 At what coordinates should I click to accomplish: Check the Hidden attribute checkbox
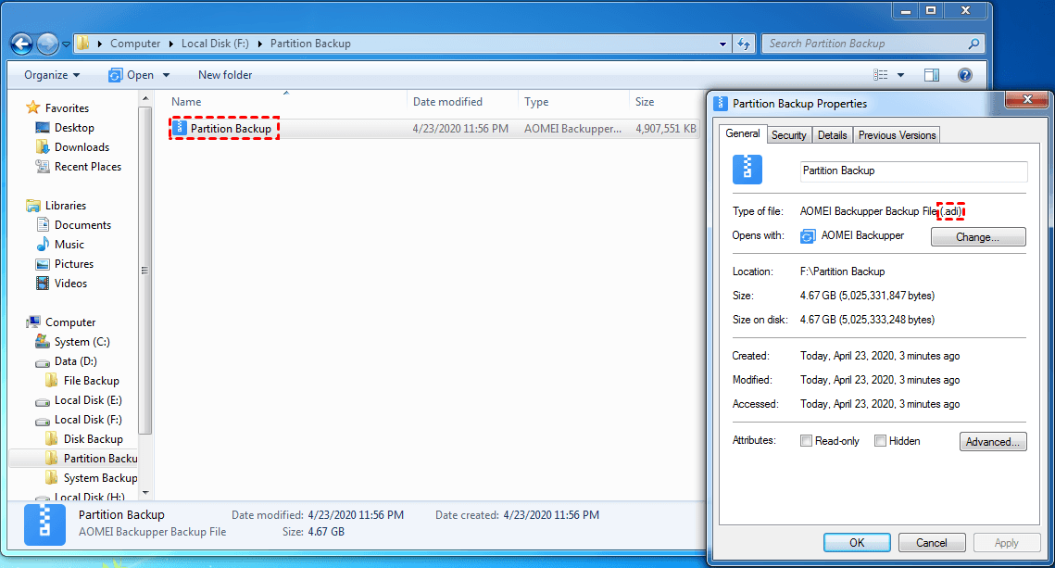(880, 441)
